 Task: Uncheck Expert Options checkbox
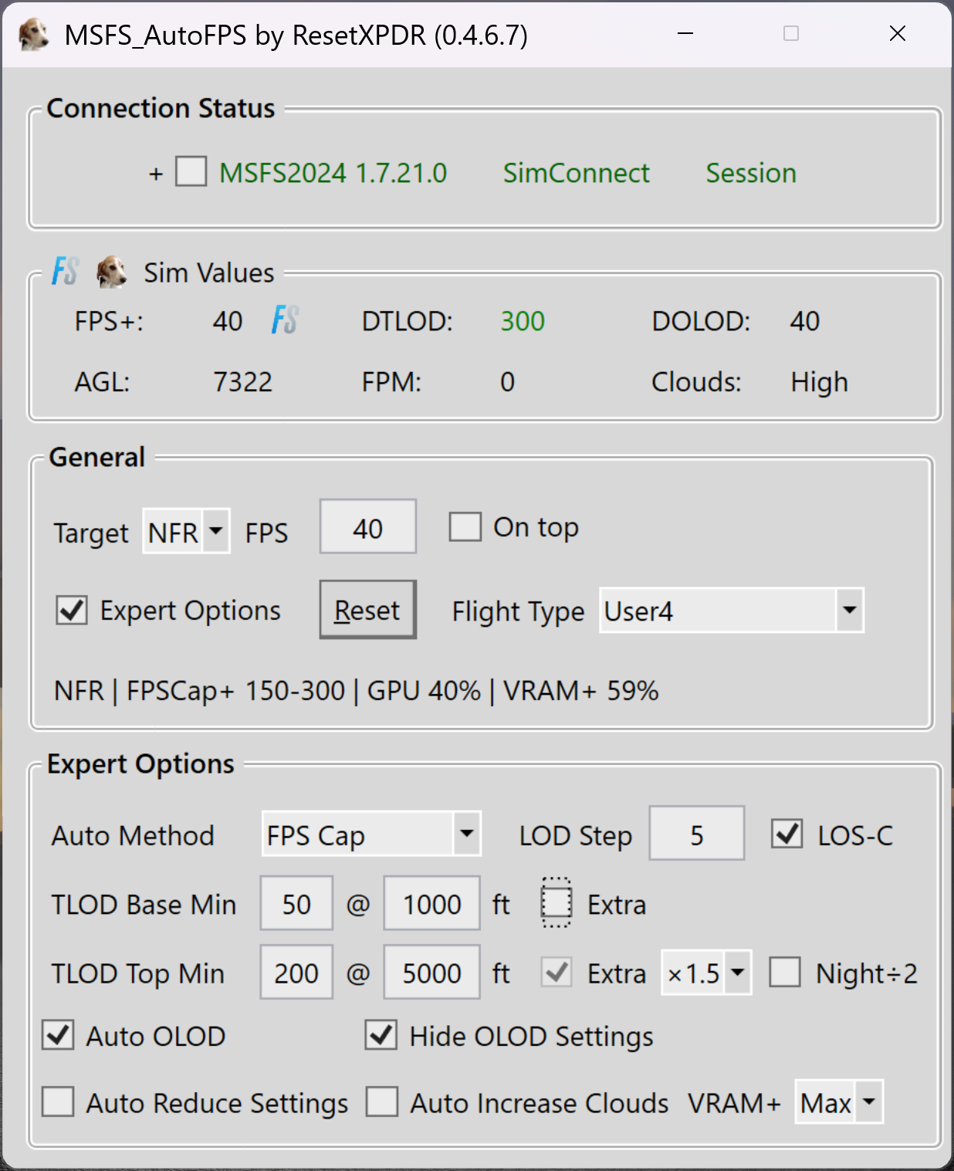(72, 610)
